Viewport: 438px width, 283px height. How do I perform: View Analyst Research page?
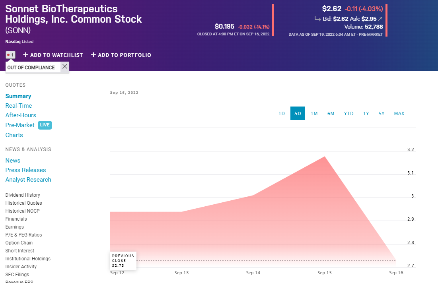tap(28, 180)
